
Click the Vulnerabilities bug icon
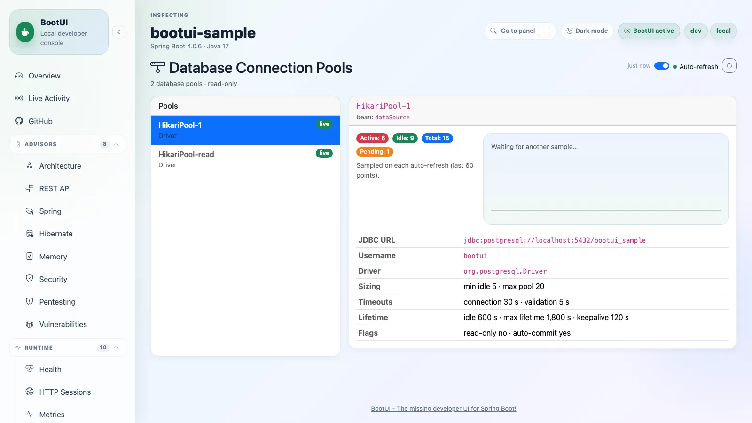tap(30, 324)
